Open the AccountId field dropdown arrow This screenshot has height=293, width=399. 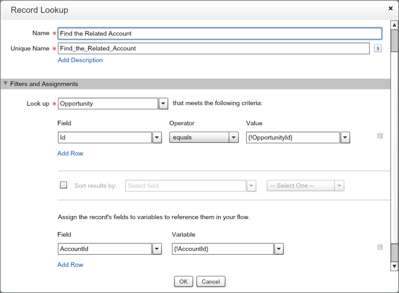pyautogui.click(x=157, y=249)
